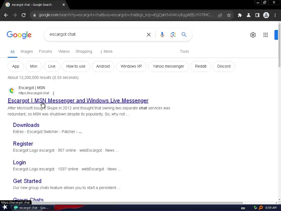Open the Group Chats sitelink
Screen dimensions: 281x211
[28, 199]
